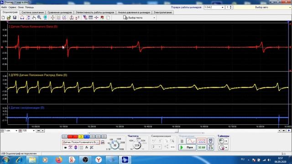Open the 1 сек time scale dropdown
Image resolution: width=292 pixels, height=164 pixels.
click(x=16, y=131)
